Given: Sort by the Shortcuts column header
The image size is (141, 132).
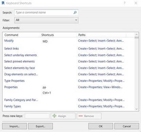Looking at the screenshot, I should [x=48, y=35].
